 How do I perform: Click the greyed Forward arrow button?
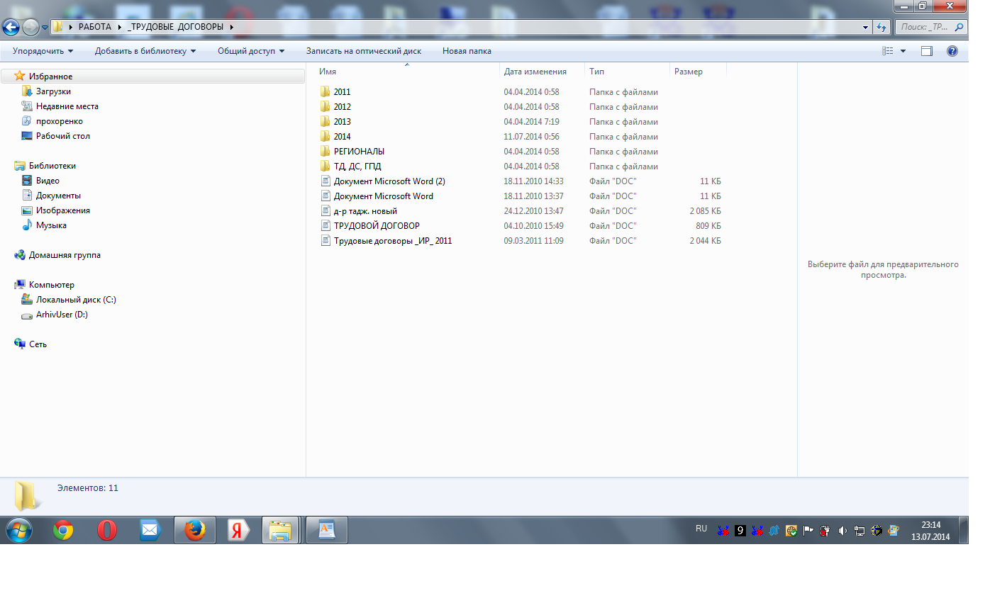click(30, 28)
